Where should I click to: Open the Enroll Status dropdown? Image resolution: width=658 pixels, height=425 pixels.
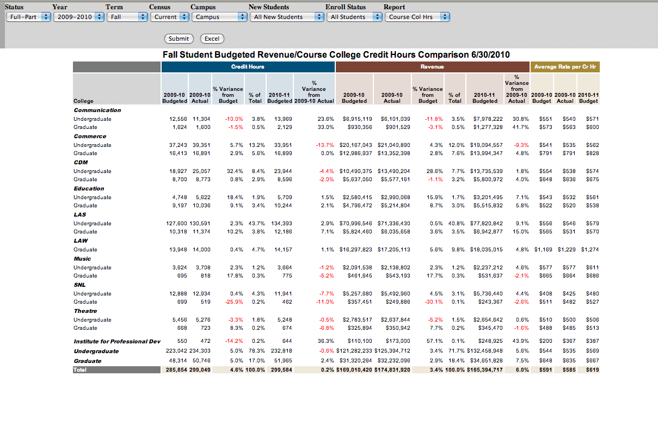pyautogui.click(x=354, y=17)
